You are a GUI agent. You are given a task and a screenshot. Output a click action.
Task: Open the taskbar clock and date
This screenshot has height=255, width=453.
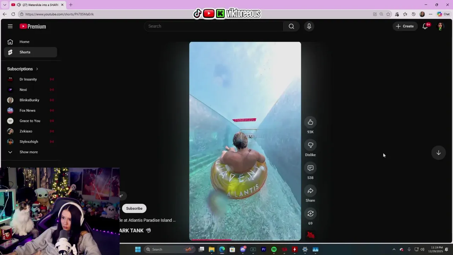437,249
